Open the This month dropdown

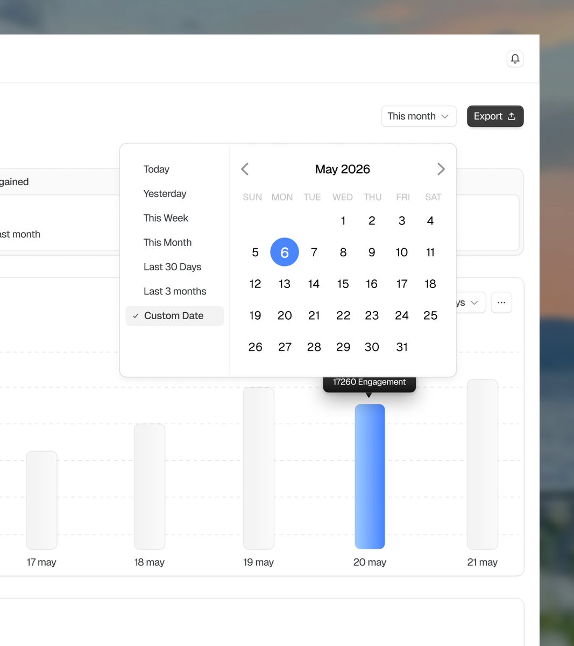[419, 116]
